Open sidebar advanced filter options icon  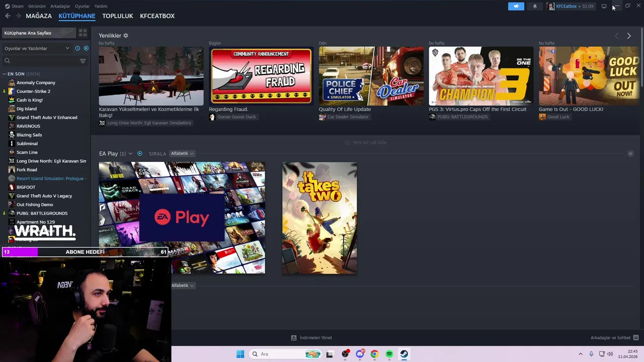(83, 61)
